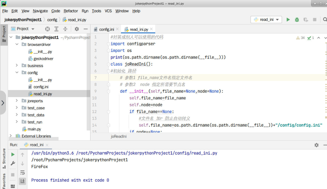Fold __init__ method at line 9
This screenshot has width=327, height=189.
(x=109, y=91)
